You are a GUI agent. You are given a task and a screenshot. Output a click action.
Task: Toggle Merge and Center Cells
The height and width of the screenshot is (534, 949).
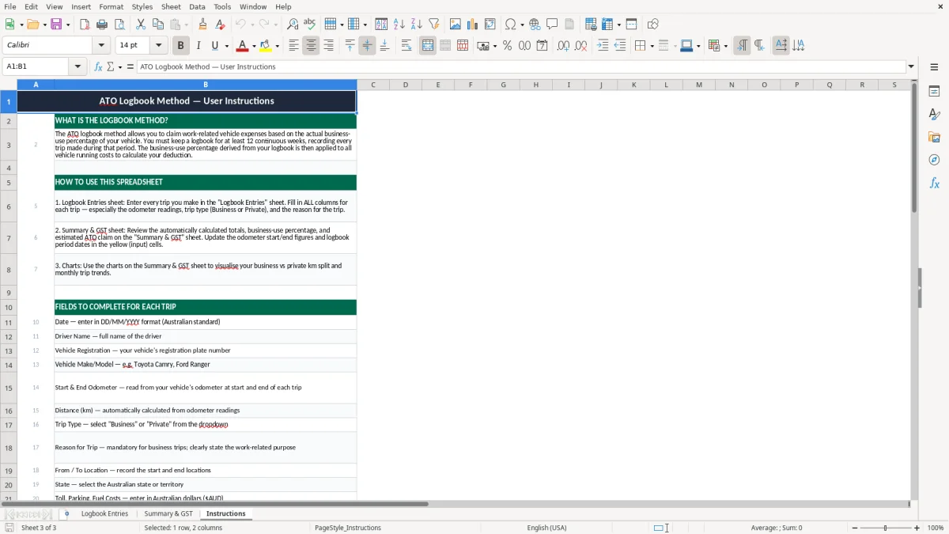[427, 46]
